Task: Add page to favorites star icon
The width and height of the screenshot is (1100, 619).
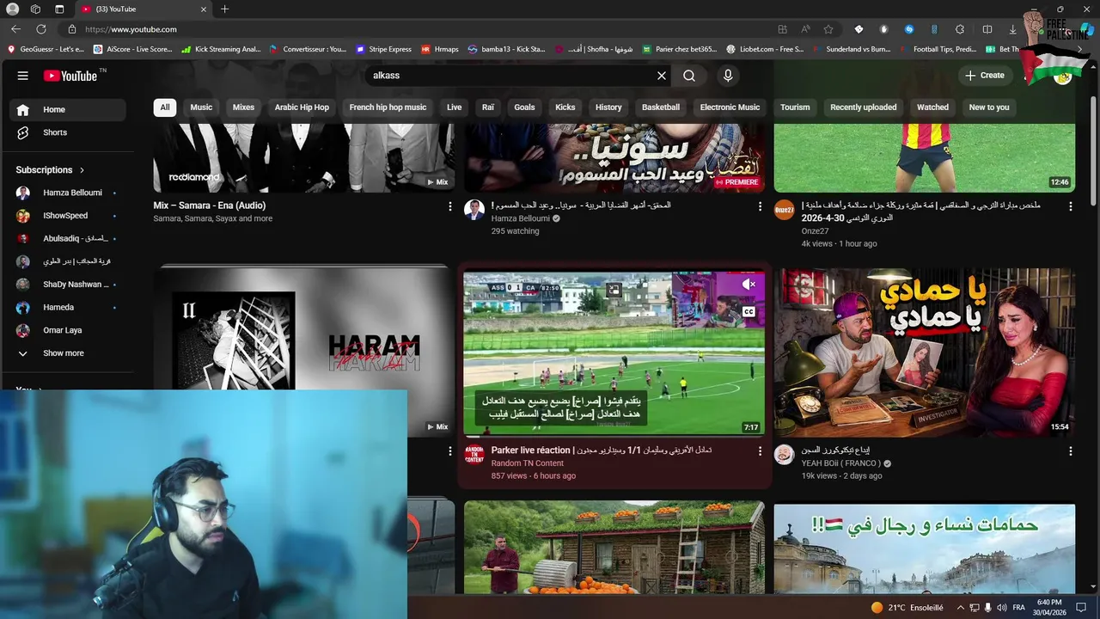Action: (x=828, y=29)
